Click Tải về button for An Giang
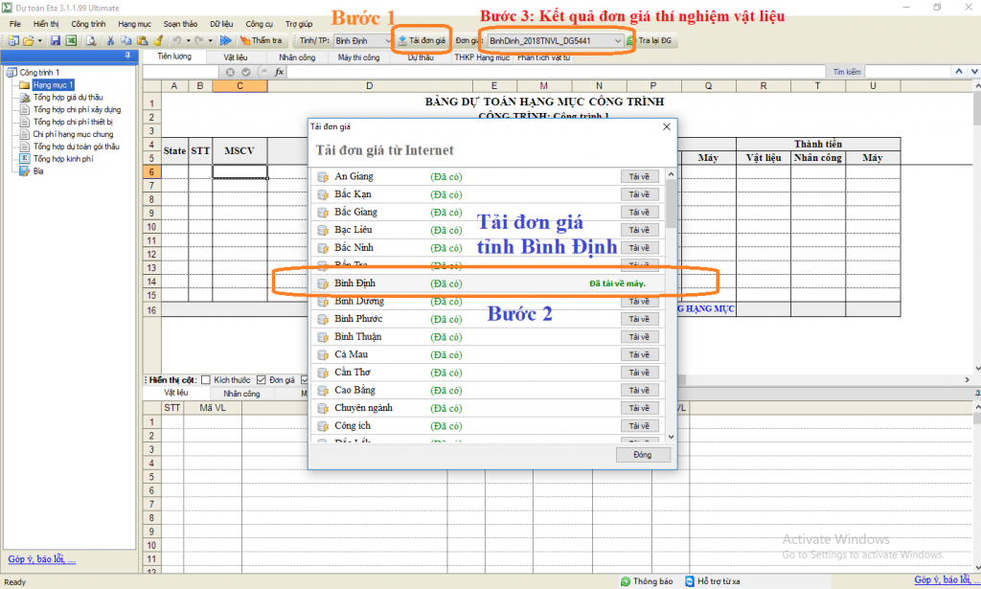 pos(639,176)
